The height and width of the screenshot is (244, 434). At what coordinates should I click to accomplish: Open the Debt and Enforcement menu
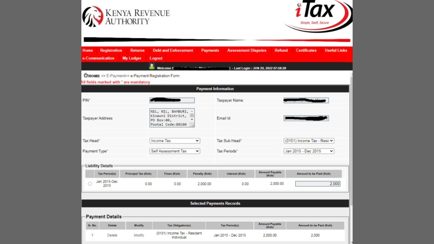[173, 50]
